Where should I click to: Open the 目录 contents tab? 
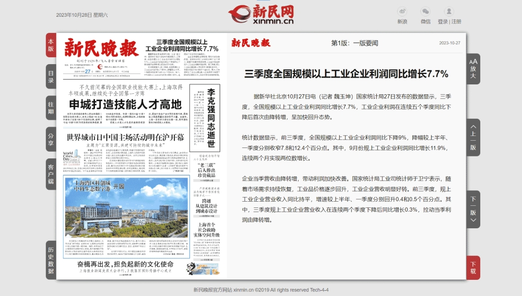[x=51, y=77]
